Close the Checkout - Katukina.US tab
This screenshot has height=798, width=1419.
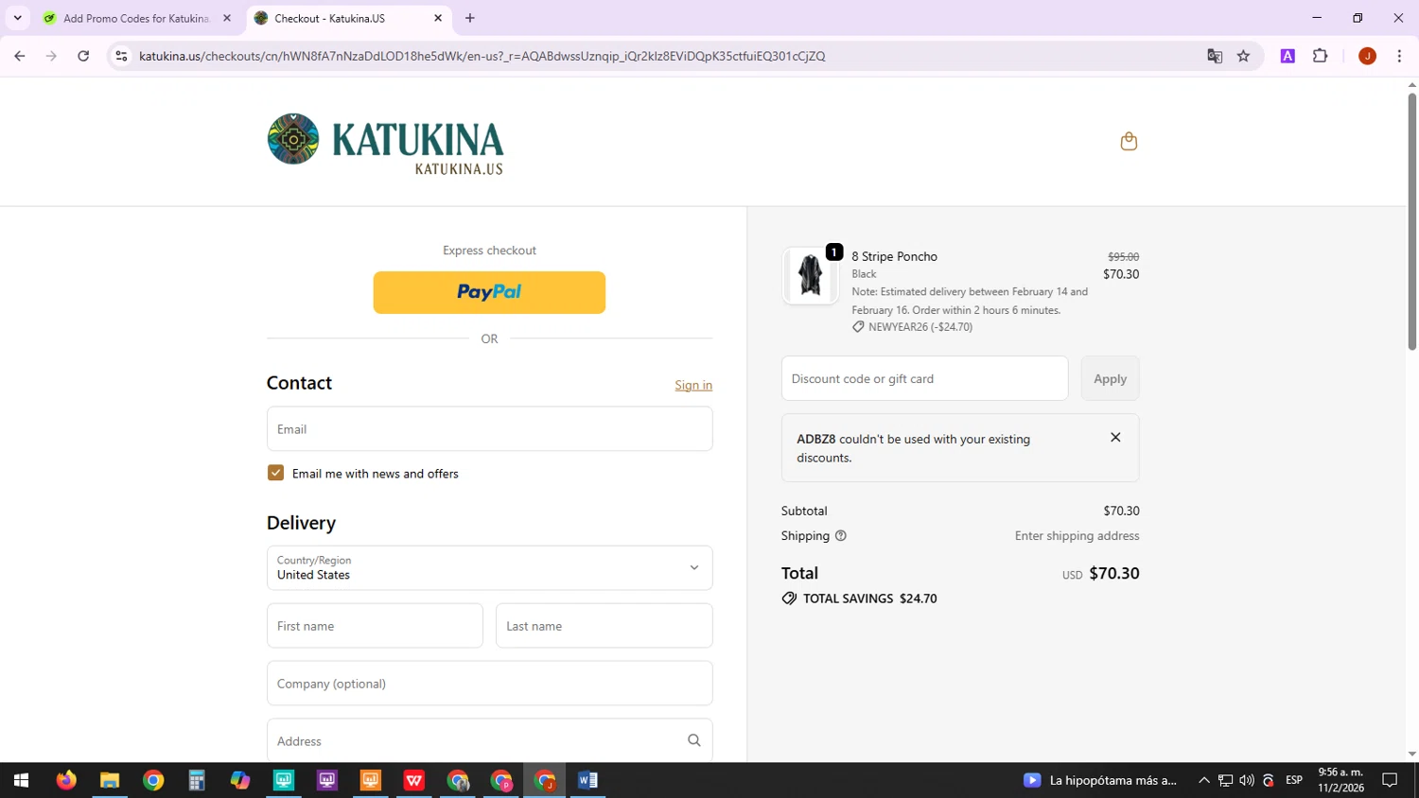click(x=438, y=18)
